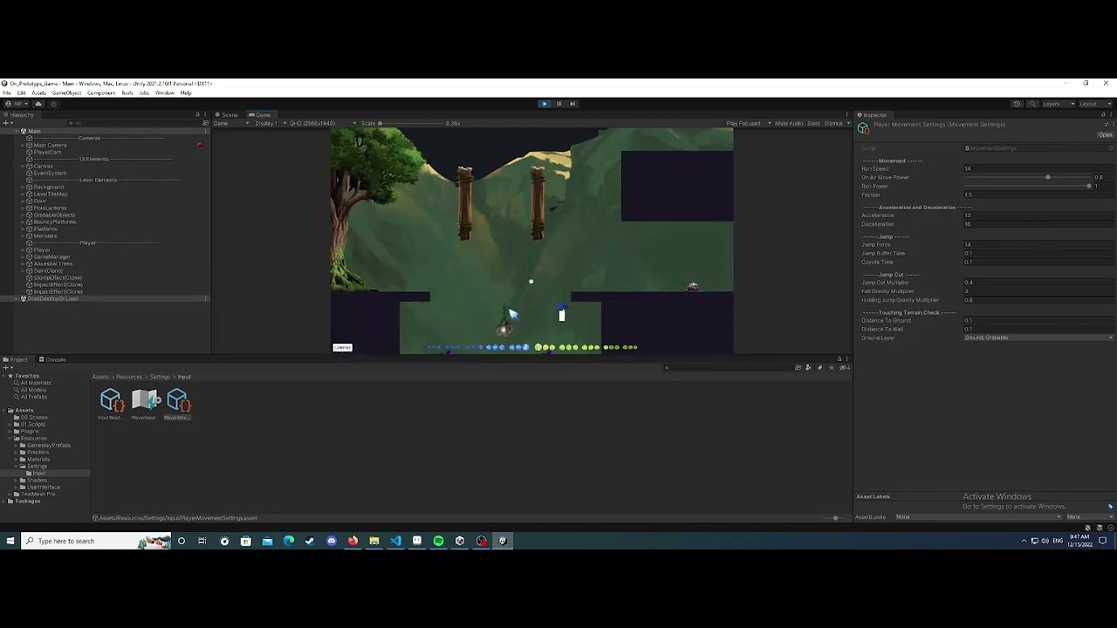Click the Windows Start button

pyautogui.click(x=10, y=541)
